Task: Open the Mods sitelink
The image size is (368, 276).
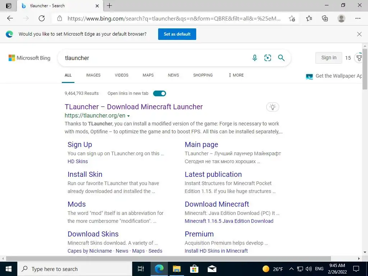Action: pos(77,204)
